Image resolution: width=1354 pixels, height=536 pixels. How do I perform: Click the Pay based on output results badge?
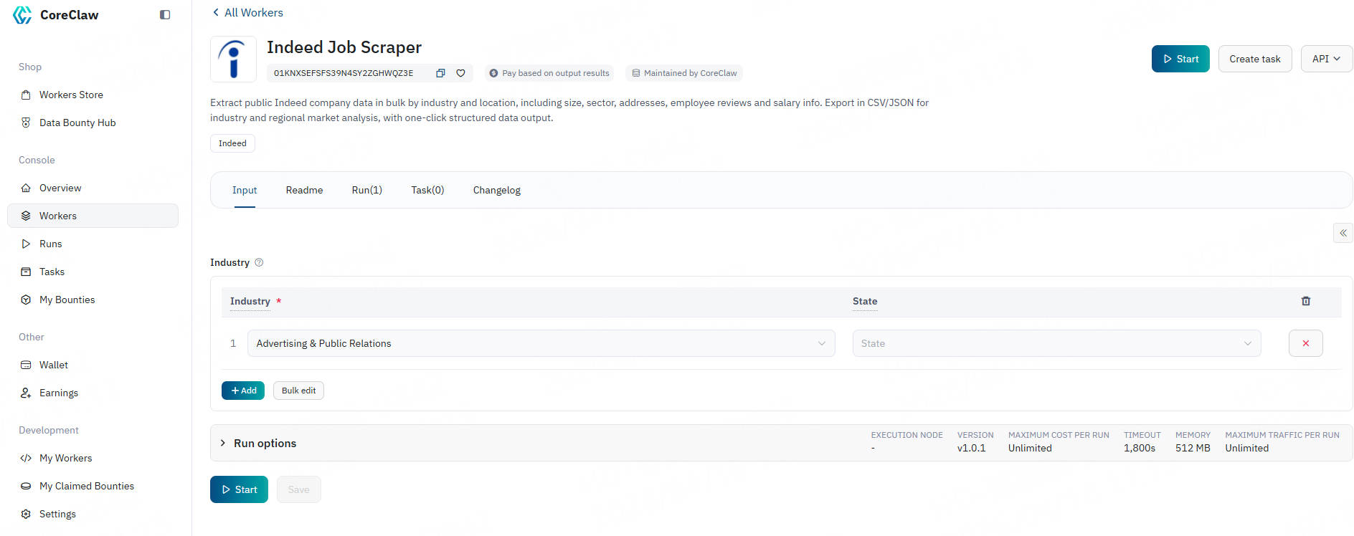[x=549, y=73]
